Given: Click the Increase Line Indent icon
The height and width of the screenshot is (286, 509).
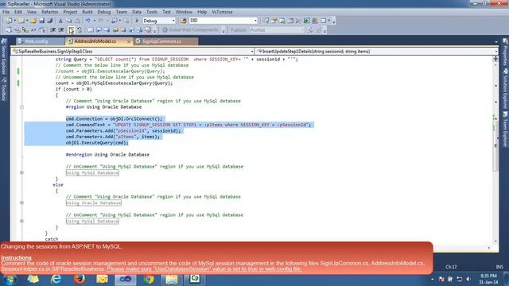Looking at the screenshot, I should click(x=61, y=30).
